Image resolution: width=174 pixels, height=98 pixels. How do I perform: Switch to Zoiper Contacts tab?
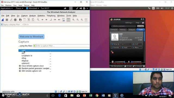click(114, 30)
